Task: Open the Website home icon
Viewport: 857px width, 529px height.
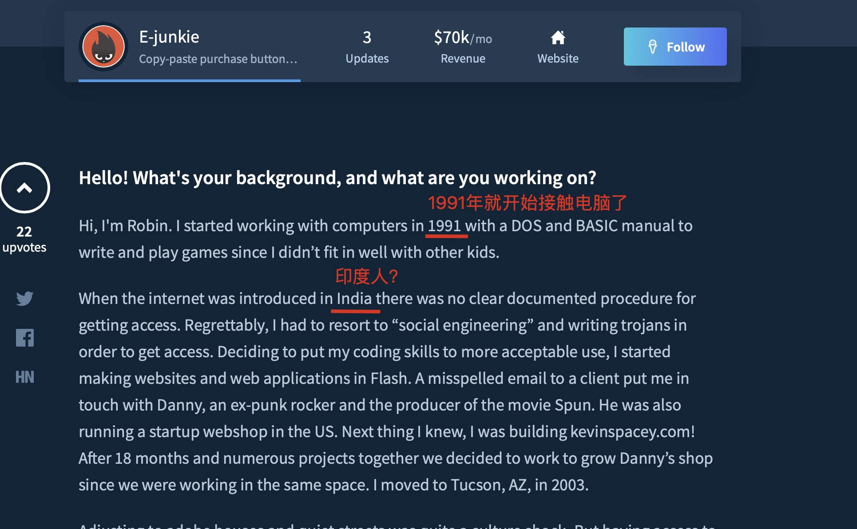Action: click(x=558, y=38)
